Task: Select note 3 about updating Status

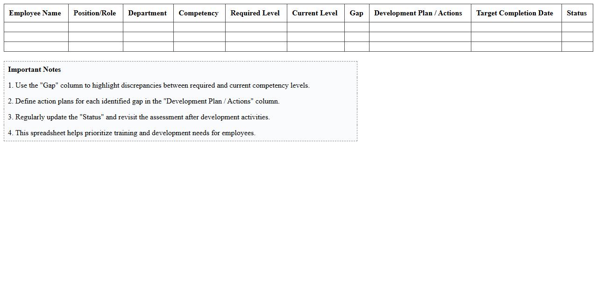Action: coord(139,117)
